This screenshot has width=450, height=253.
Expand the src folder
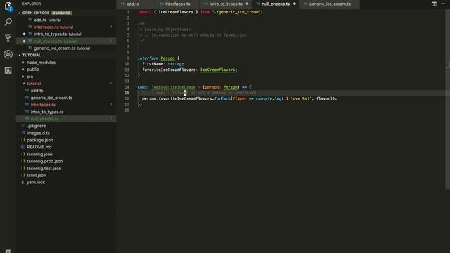pyautogui.click(x=66, y=77)
